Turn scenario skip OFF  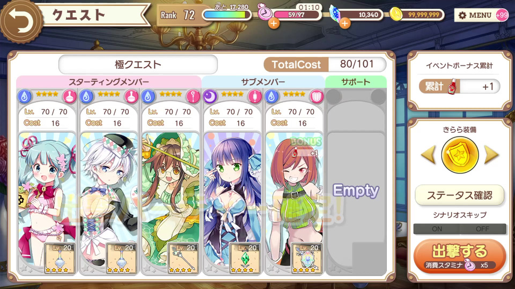(482, 229)
